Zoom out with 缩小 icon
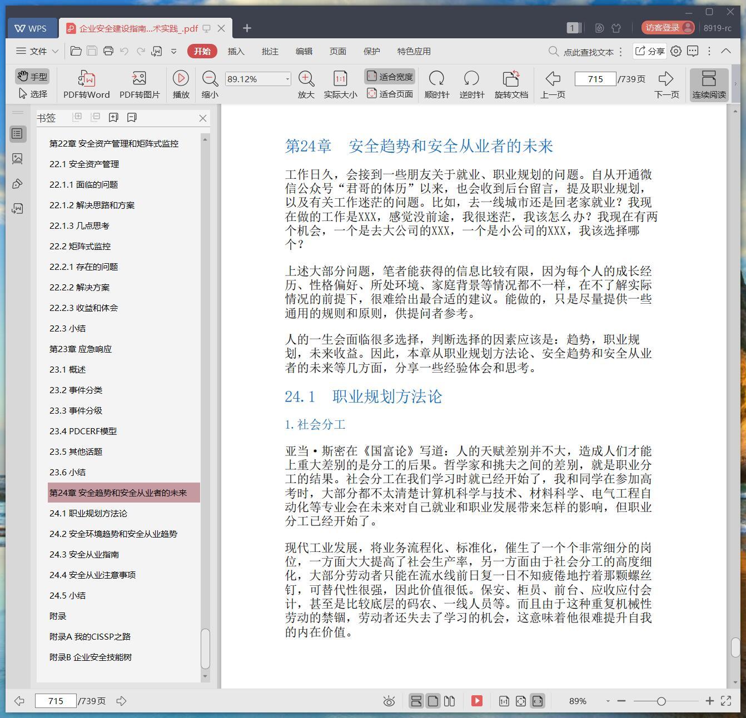Screen dimensions: 746x718 click(x=210, y=84)
